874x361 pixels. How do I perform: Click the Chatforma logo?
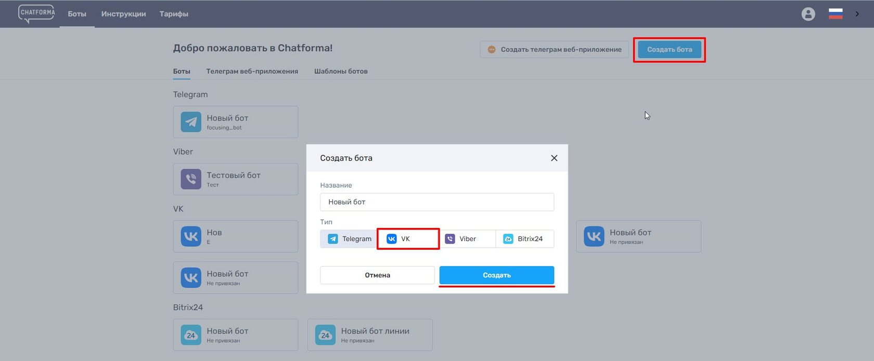(36, 14)
